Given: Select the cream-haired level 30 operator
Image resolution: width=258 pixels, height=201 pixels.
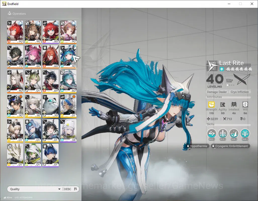Looking at the screenshot, I should point(33,106).
